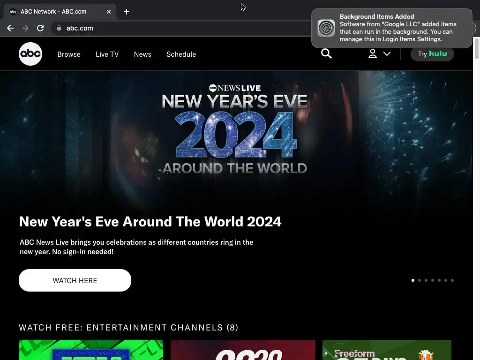Open the search magnifier icon
This screenshot has height=360, width=480.
(326, 53)
